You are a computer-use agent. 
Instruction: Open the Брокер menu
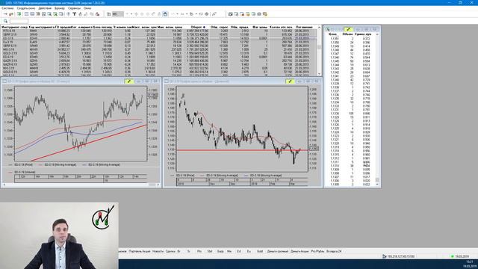point(60,8)
